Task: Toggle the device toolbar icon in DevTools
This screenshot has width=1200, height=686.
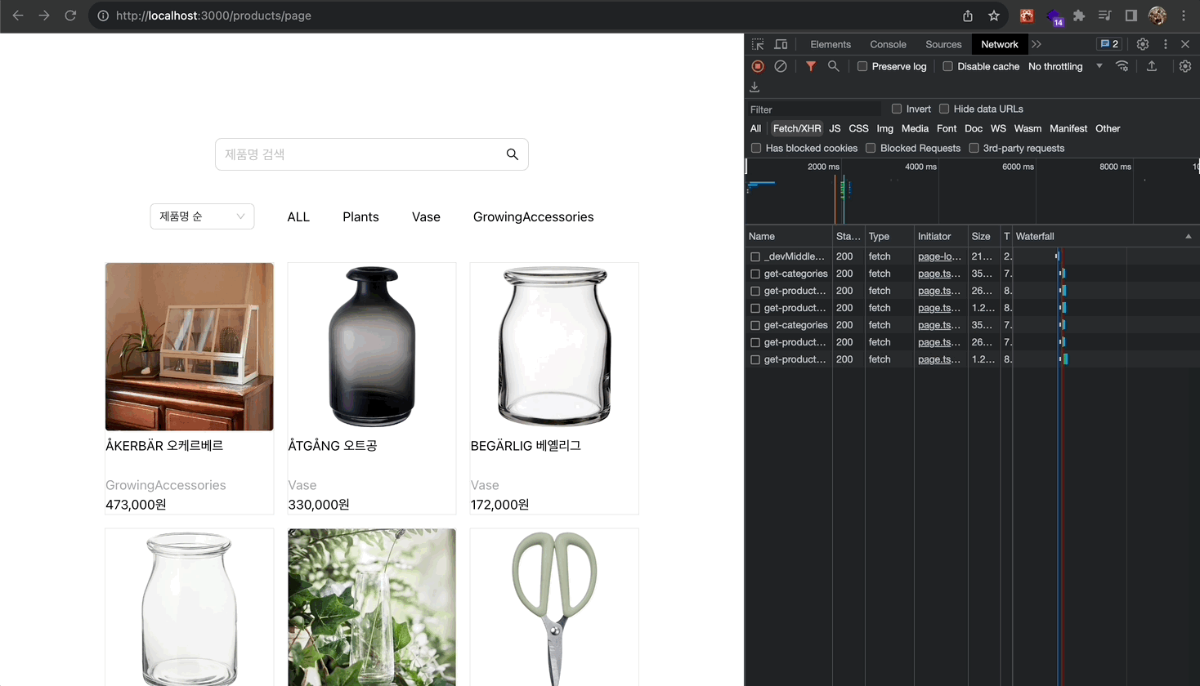Action: point(781,44)
